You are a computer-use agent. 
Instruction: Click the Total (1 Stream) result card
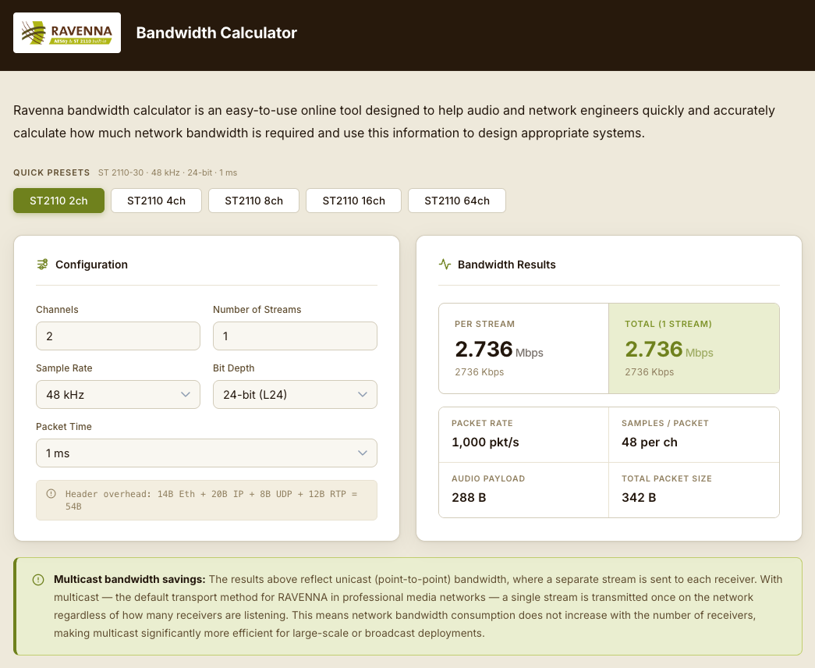tap(693, 348)
